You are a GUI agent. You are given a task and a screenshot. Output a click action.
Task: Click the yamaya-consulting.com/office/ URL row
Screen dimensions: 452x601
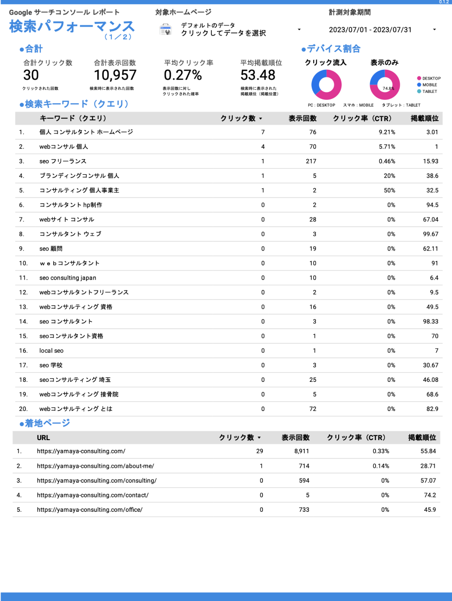pyautogui.click(x=90, y=510)
